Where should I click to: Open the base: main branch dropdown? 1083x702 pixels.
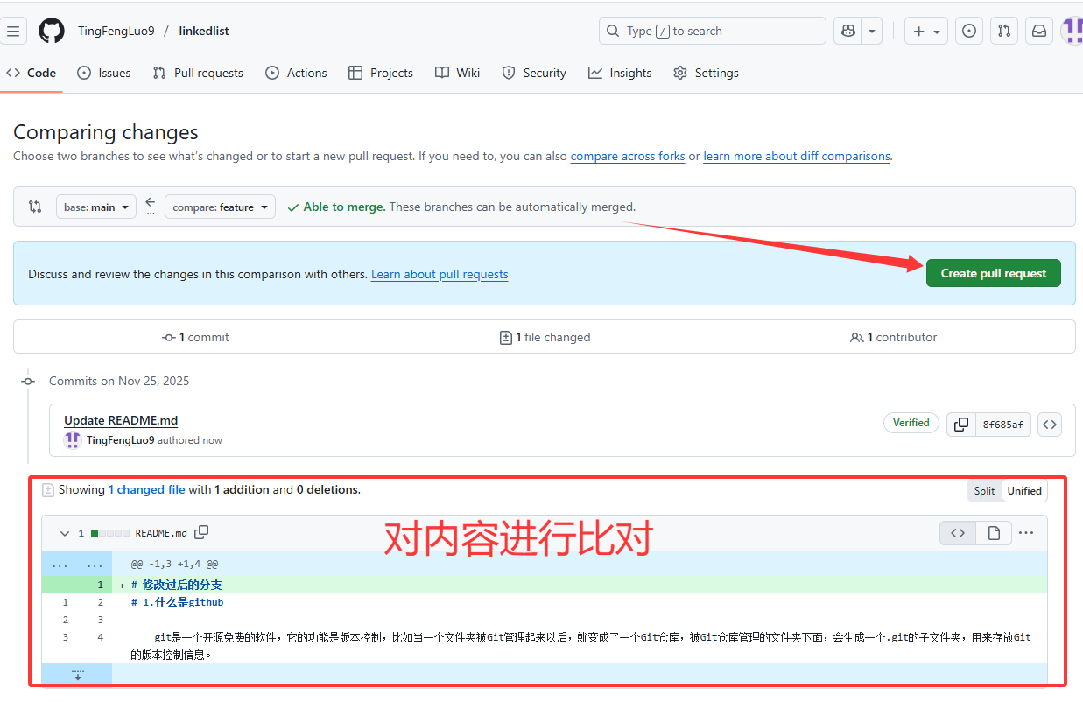coord(96,207)
